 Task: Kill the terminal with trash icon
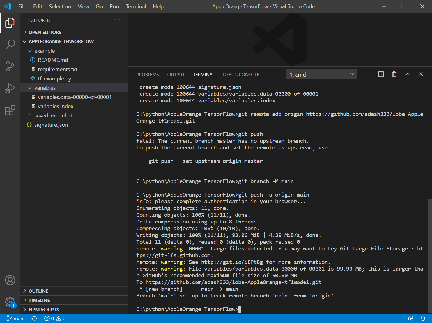(394, 74)
